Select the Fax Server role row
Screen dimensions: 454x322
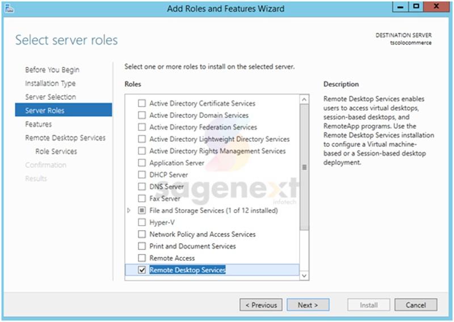(165, 198)
